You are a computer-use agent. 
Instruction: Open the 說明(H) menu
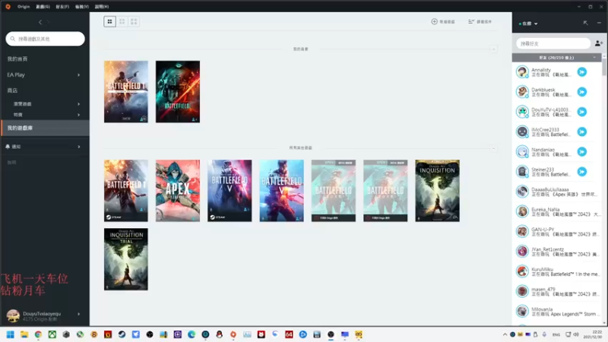click(102, 7)
